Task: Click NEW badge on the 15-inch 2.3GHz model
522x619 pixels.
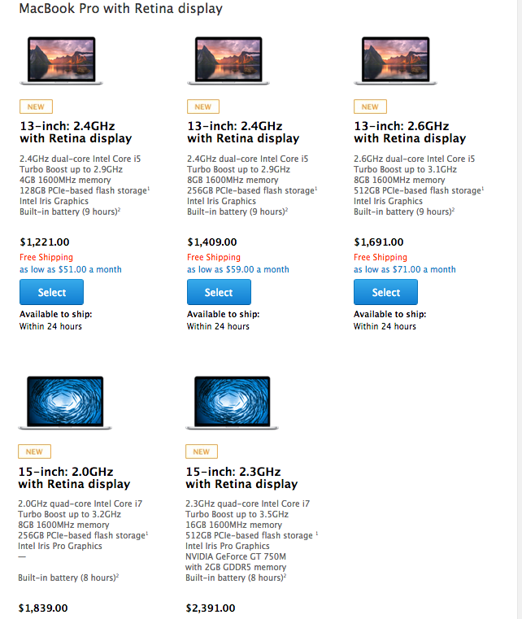Action: click(202, 451)
